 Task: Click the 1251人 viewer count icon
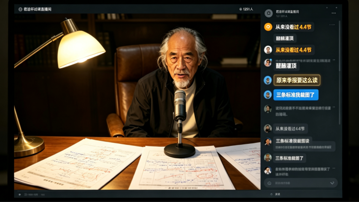(241, 9)
